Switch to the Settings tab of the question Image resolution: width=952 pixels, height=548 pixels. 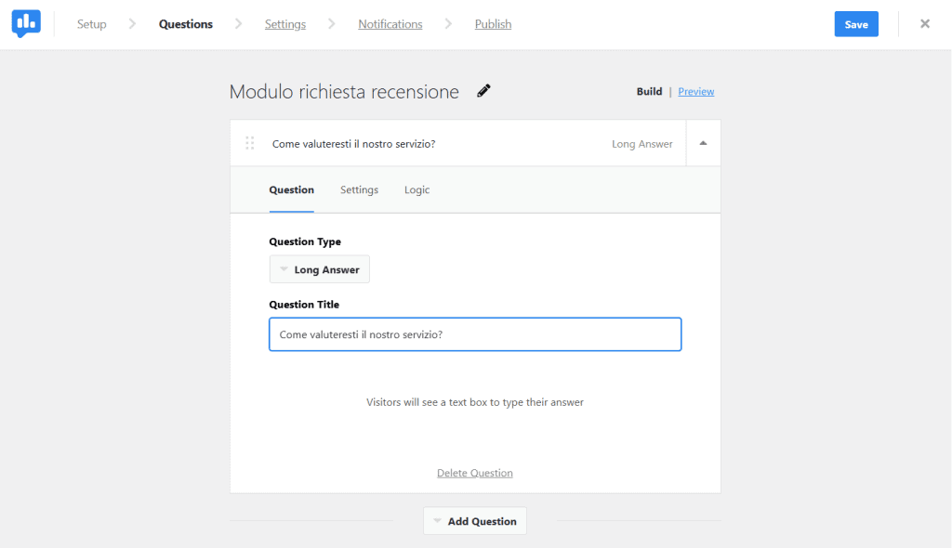pyautogui.click(x=359, y=189)
